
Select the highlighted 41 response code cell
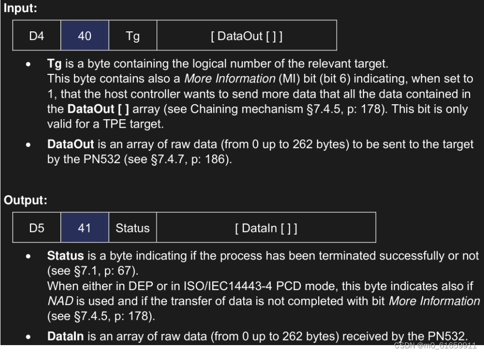(84, 228)
